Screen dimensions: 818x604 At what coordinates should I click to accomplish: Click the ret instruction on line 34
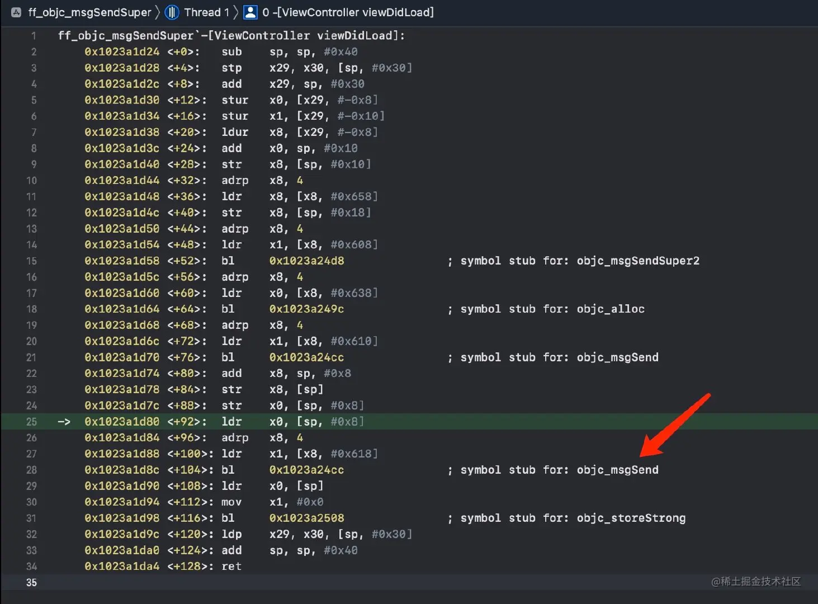(231, 567)
